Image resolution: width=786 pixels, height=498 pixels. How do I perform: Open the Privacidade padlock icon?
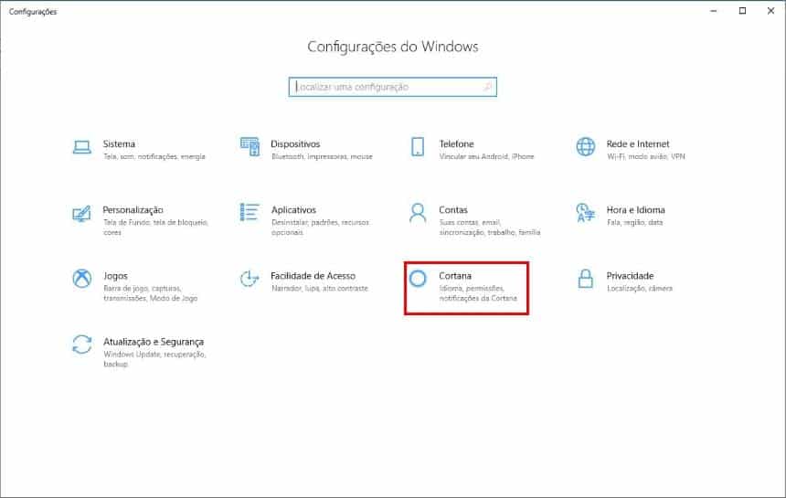586,279
